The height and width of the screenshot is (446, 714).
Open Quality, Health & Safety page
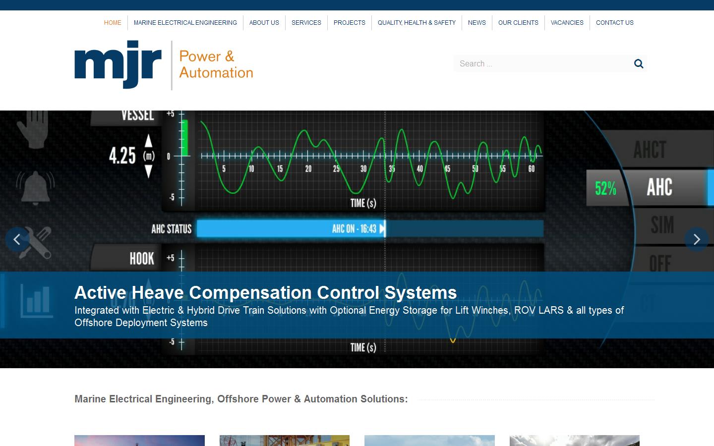click(x=416, y=23)
